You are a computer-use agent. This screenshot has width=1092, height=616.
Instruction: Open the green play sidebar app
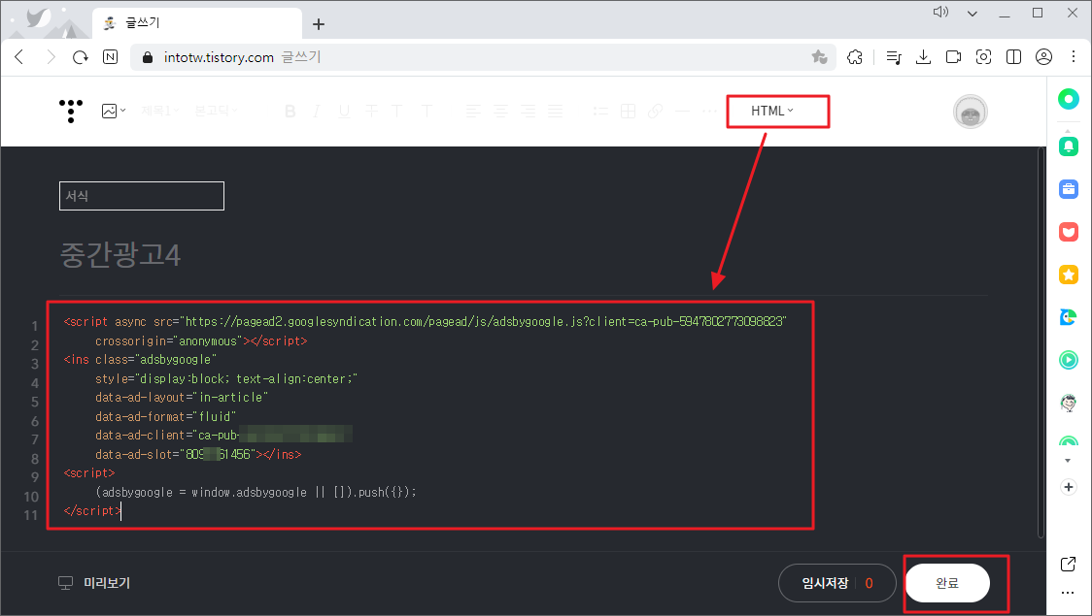pyautogui.click(x=1069, y=360)
